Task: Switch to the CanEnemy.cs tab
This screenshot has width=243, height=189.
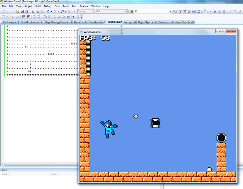Action: (10, 22)
